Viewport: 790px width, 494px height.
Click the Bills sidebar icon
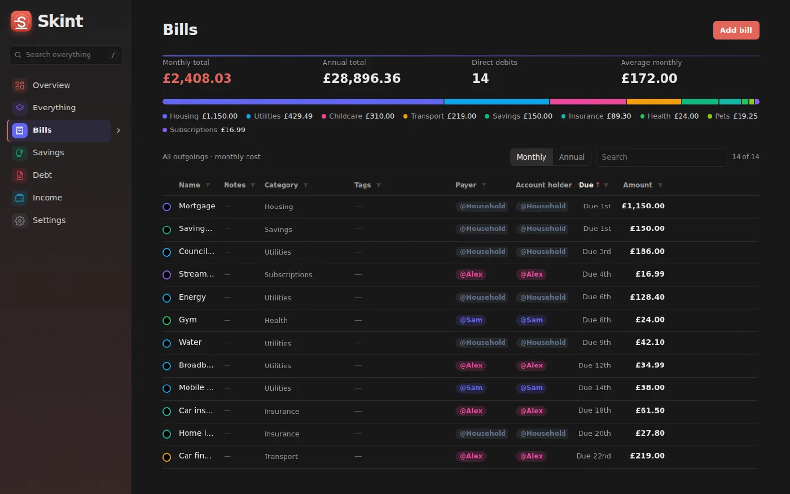pos(20,130)
